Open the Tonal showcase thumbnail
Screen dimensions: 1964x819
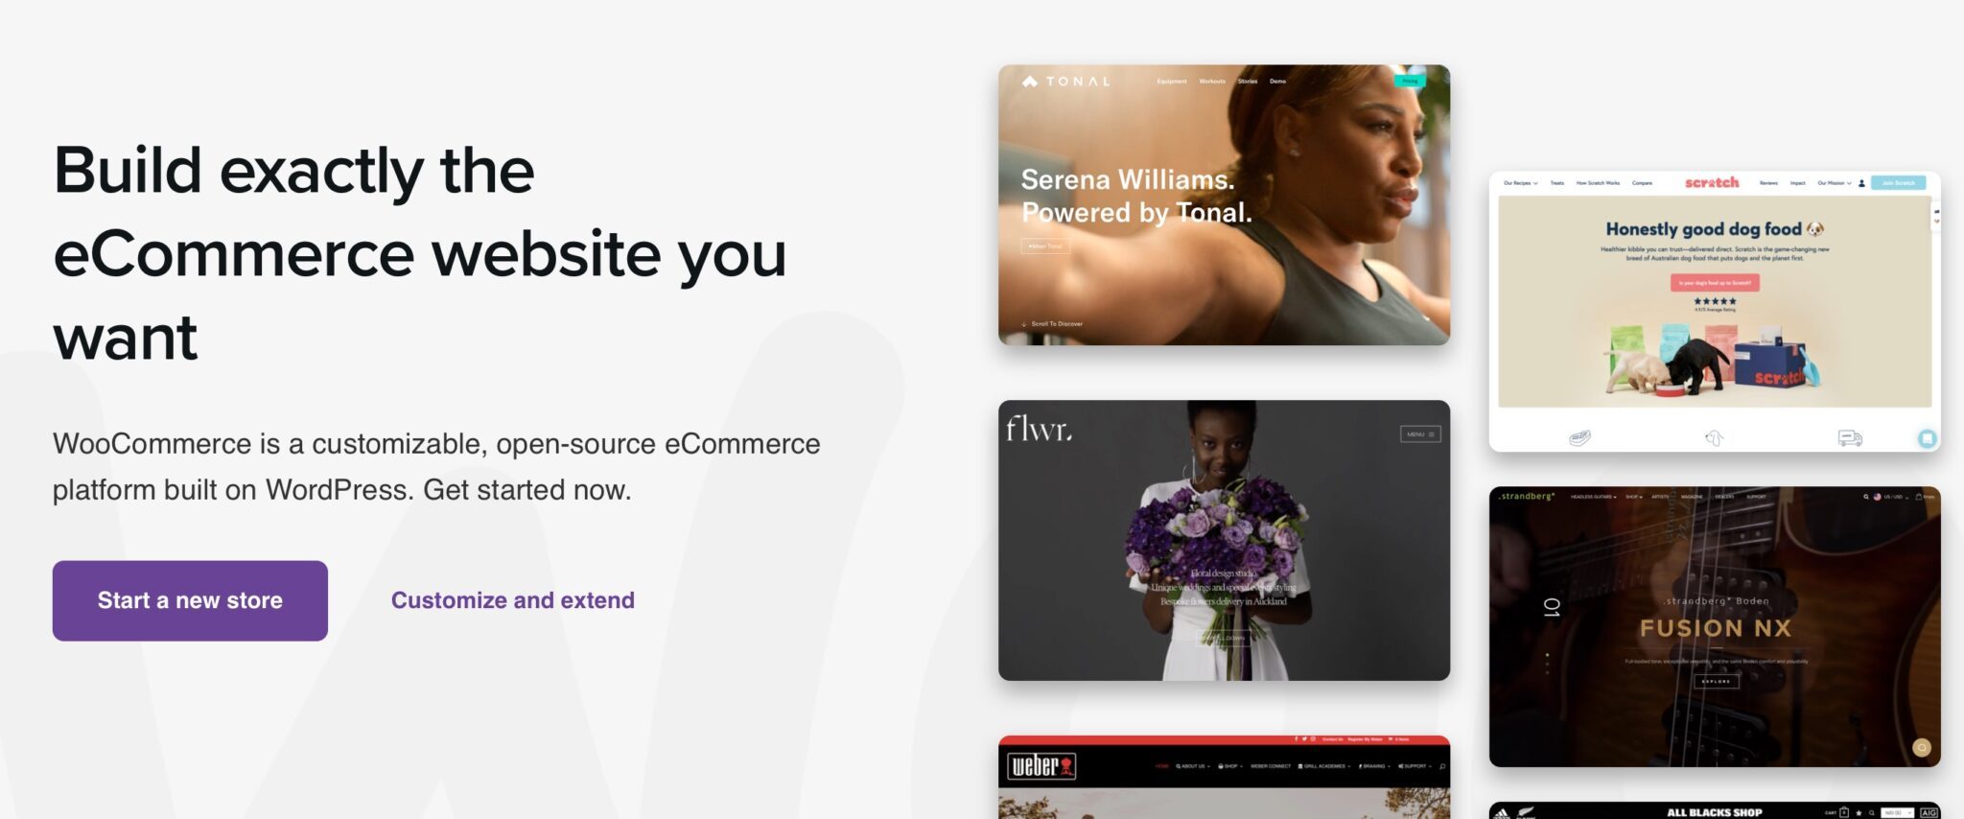(1224, 205)
